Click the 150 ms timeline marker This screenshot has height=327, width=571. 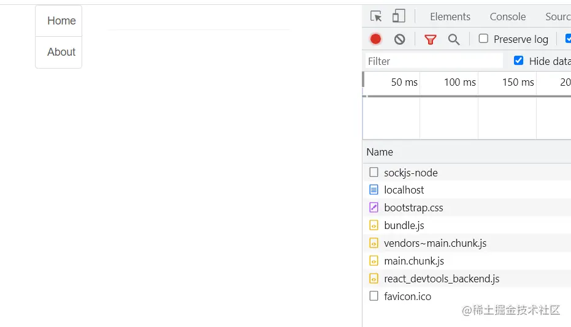point(518,82)
